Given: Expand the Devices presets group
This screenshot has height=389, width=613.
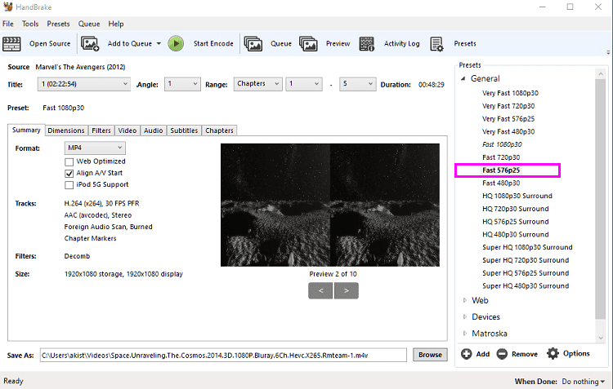Looking at the screenshot, I should (x=465, y=316).
